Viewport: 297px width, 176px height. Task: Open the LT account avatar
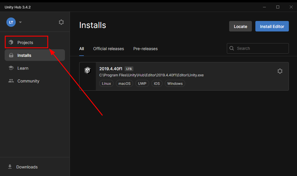11,22
